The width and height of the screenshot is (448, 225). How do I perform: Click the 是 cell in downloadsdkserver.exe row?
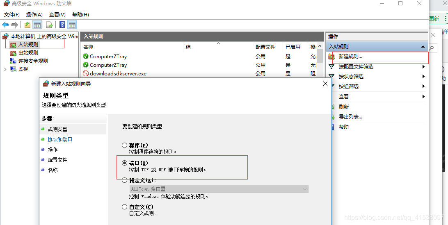288,73
